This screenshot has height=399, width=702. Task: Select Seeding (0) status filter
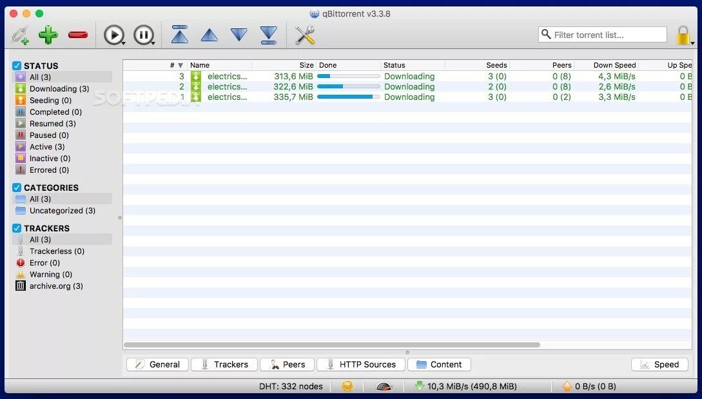tap(63, 101)
